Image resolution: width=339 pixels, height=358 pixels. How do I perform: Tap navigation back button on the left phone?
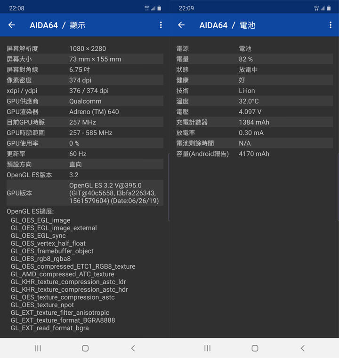pyautogui.click(x=133, y=348)
